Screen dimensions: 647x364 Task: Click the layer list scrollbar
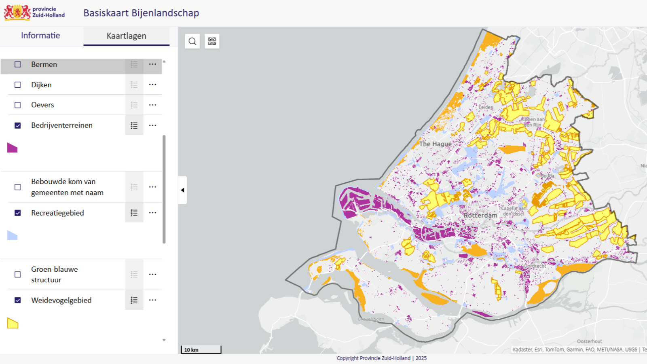(164, 189)
